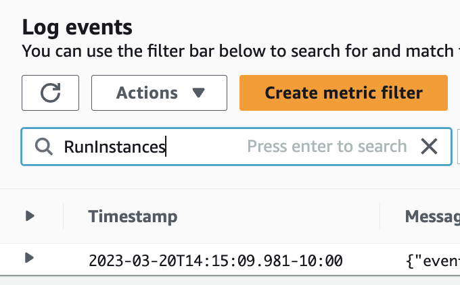
Task: Click the divider left of Timestamp header
Action: [63, 216]
